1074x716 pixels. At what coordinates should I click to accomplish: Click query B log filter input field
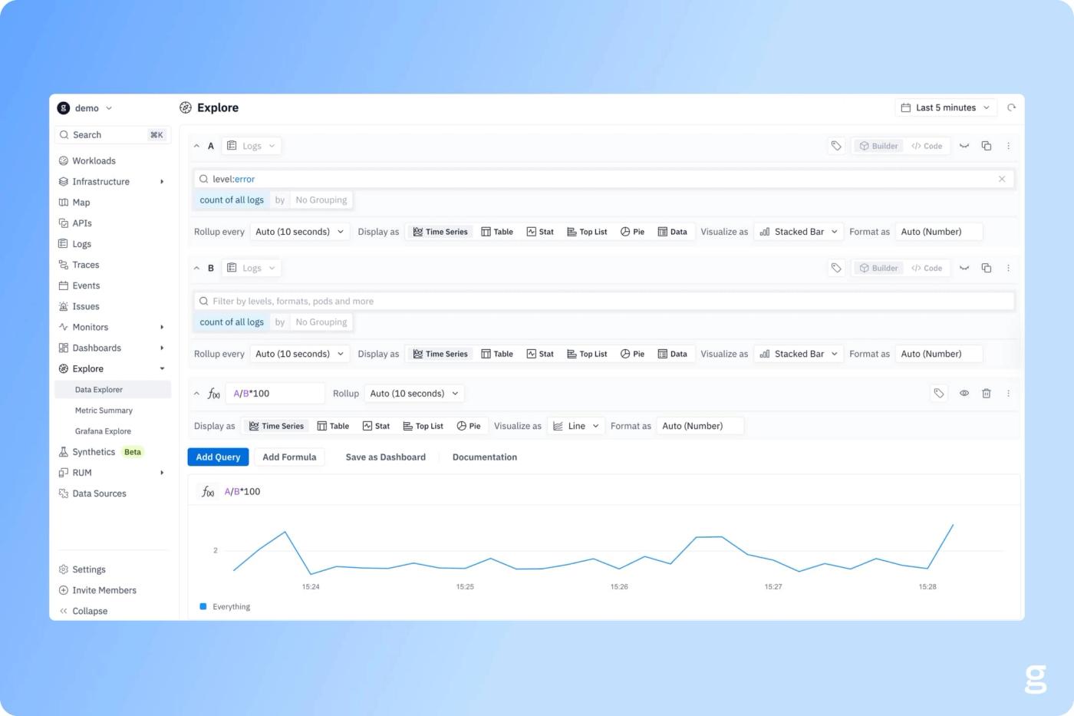[x=604, y=301]
